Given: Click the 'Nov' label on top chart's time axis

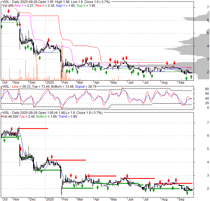Looking at the screenshot, I should [x=16, y=83].
